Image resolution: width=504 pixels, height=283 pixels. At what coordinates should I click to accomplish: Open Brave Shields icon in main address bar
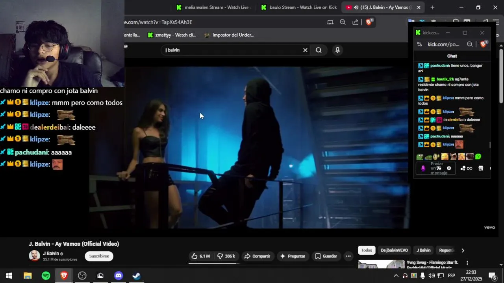tap(369, 22)
